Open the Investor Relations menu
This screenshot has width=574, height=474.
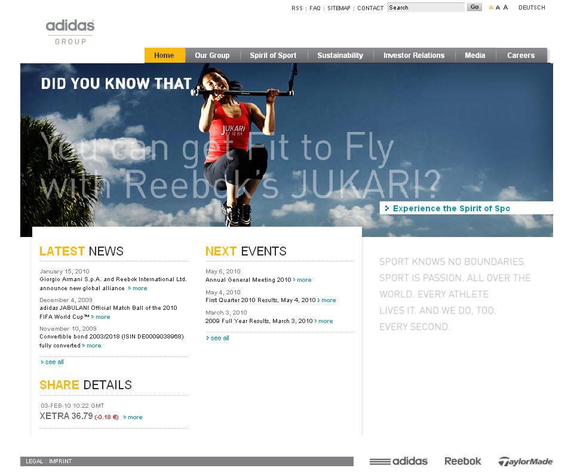[x=414, y=56]
